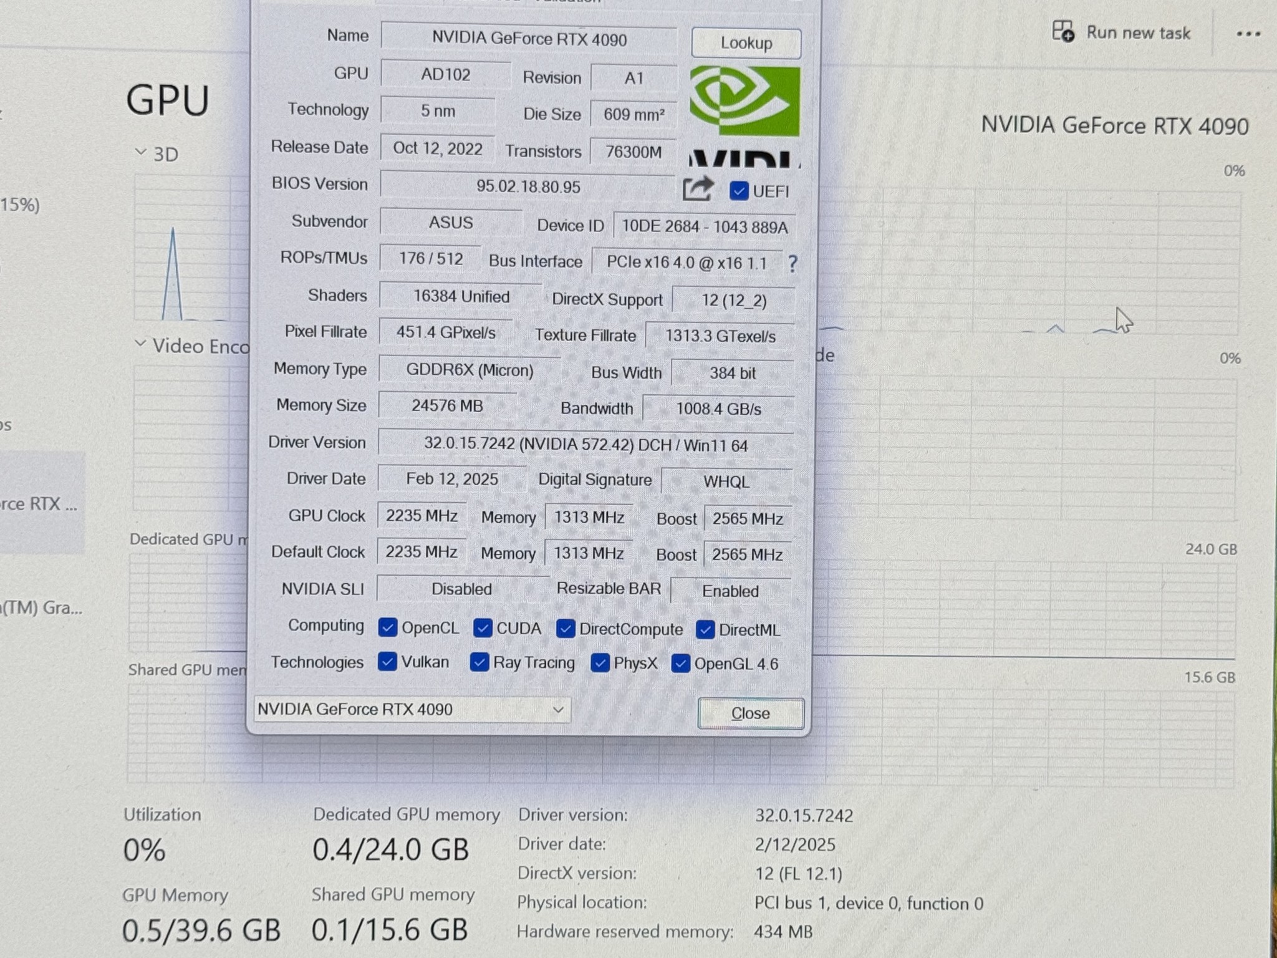Toggle the DirectCompute checkbox
The width and height of the screenshot is (1277, 958).
pyautogui.click(x=565, y=629)
